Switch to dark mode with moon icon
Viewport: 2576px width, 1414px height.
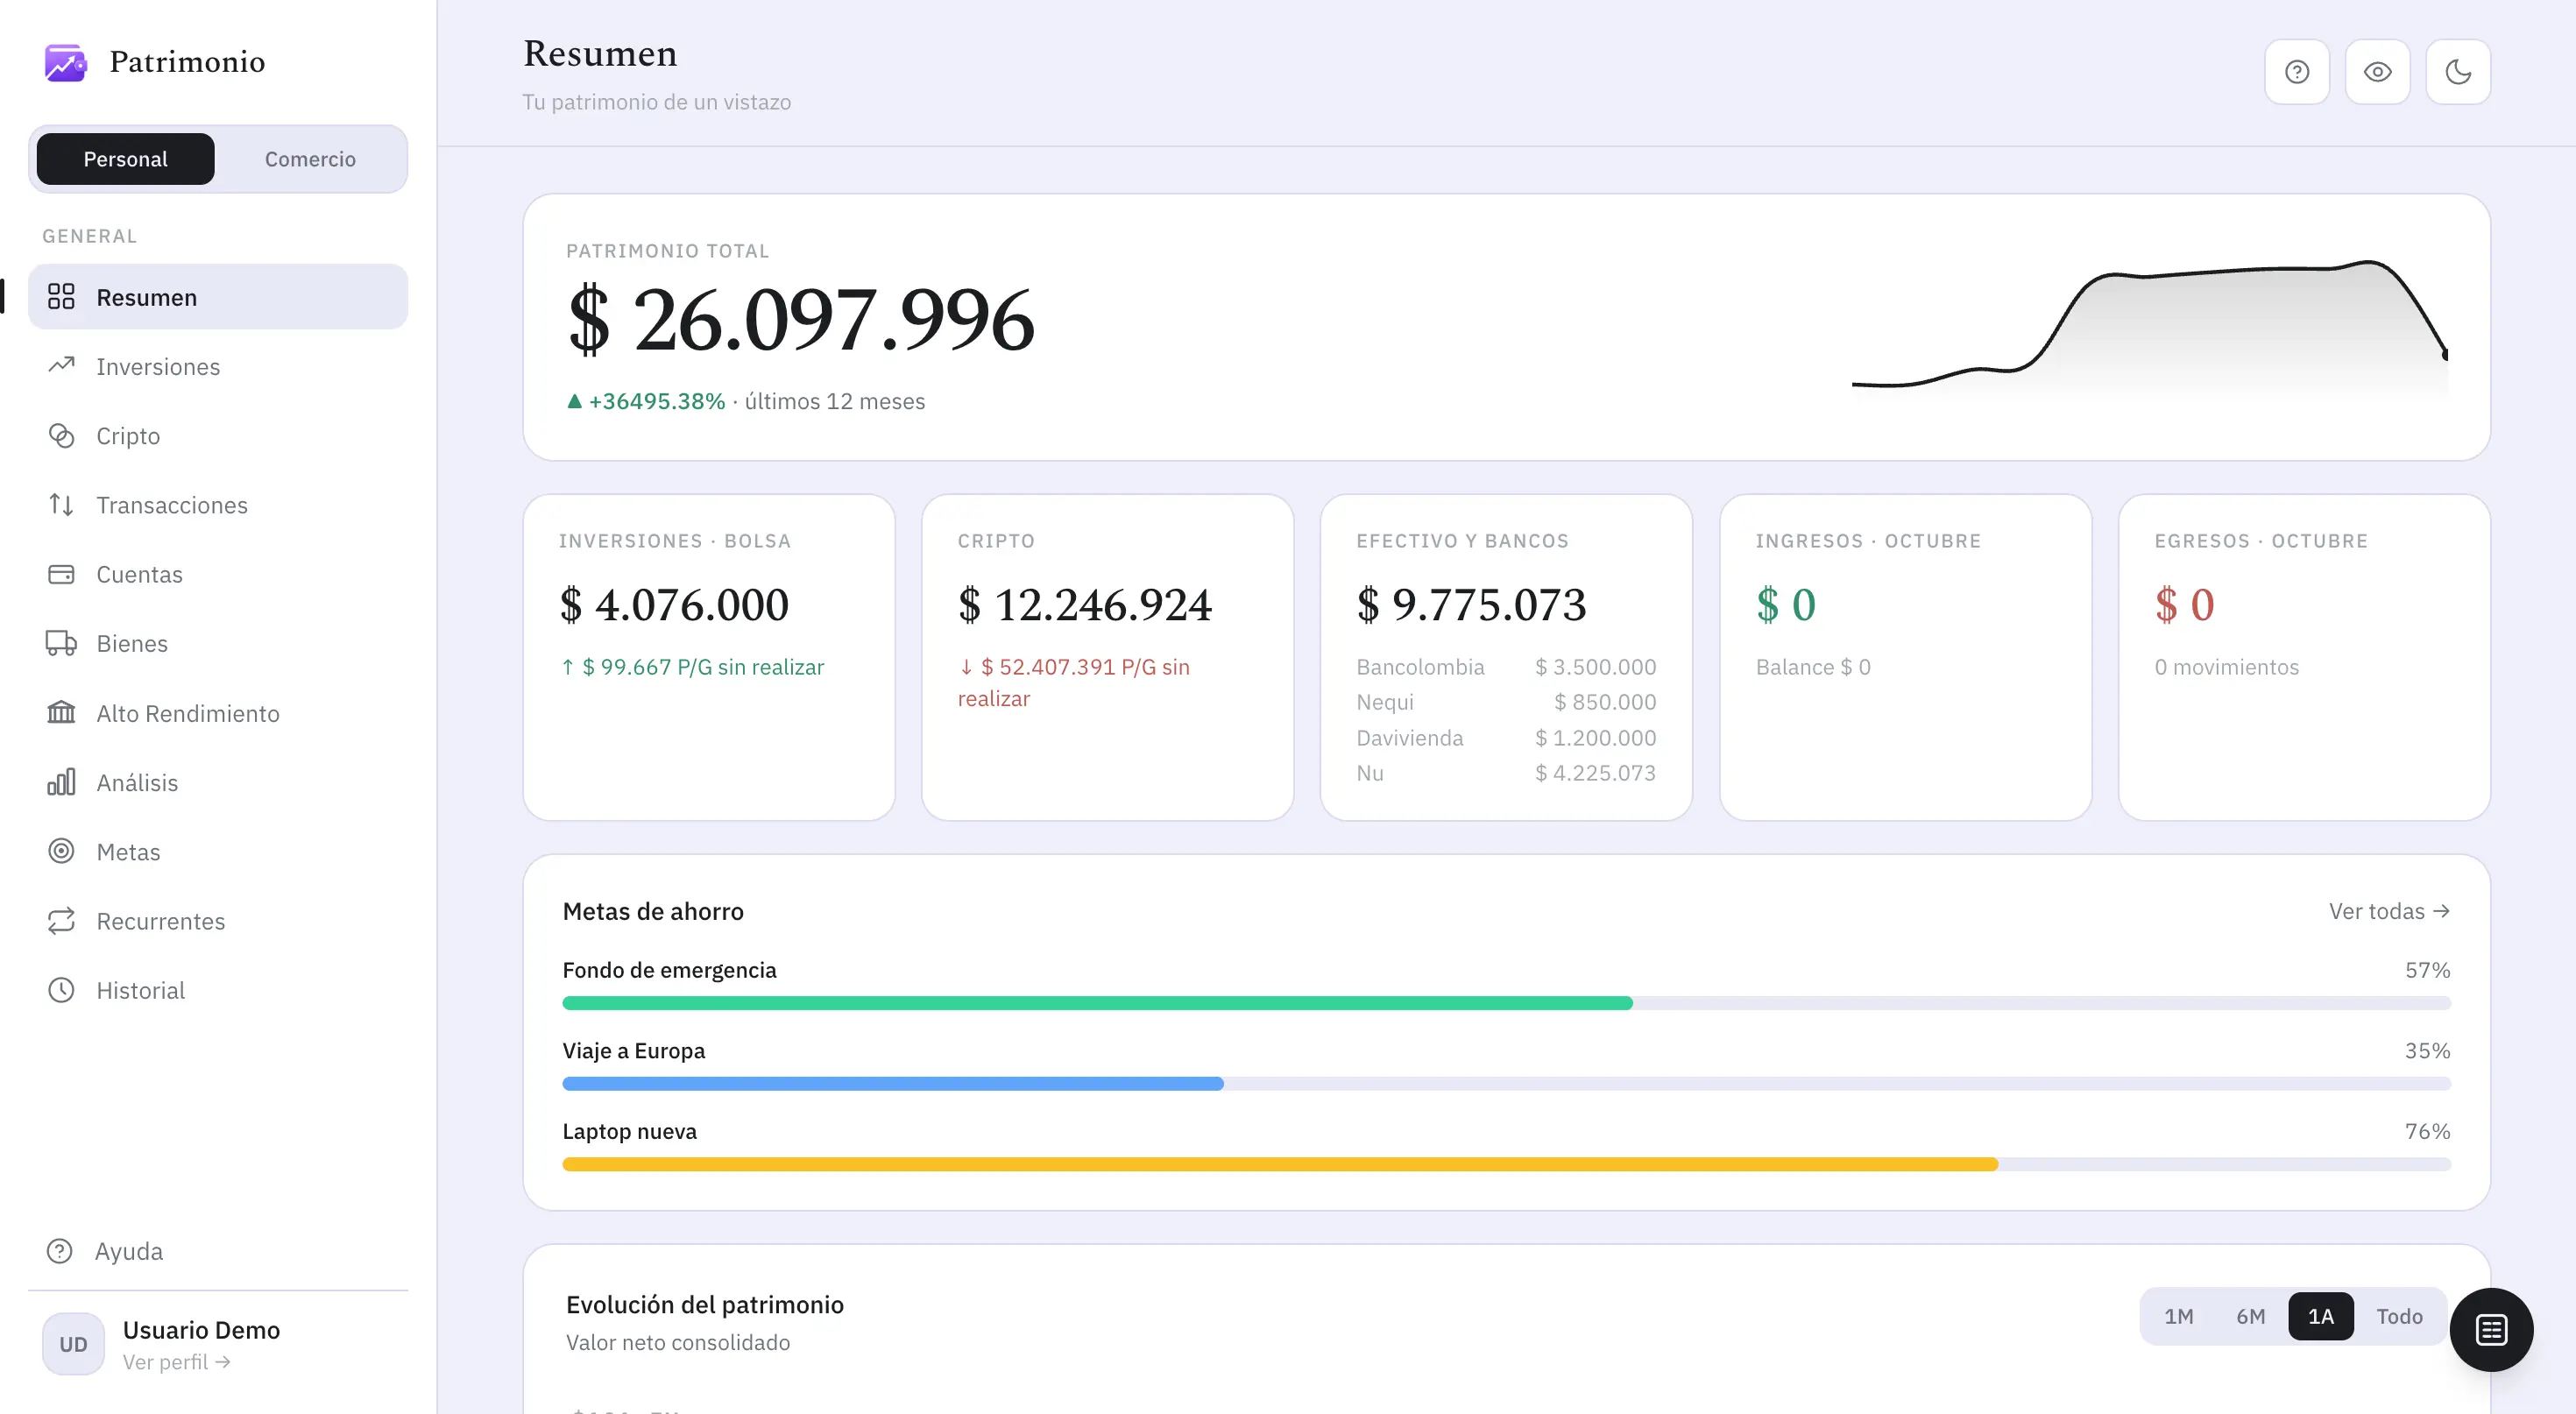coord(2457,72)
